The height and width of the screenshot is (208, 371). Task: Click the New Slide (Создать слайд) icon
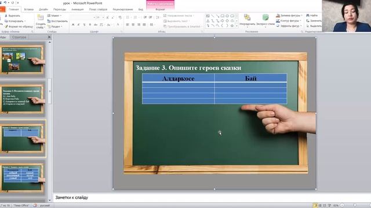click(x=41, y=18)
